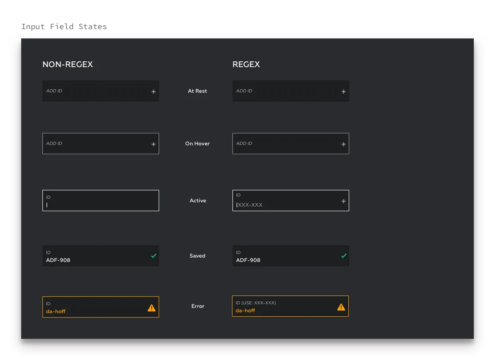Screen dimensions: 495x360
Task: Select Regex Saved field containing ADF-908
Action: [291, 256]
